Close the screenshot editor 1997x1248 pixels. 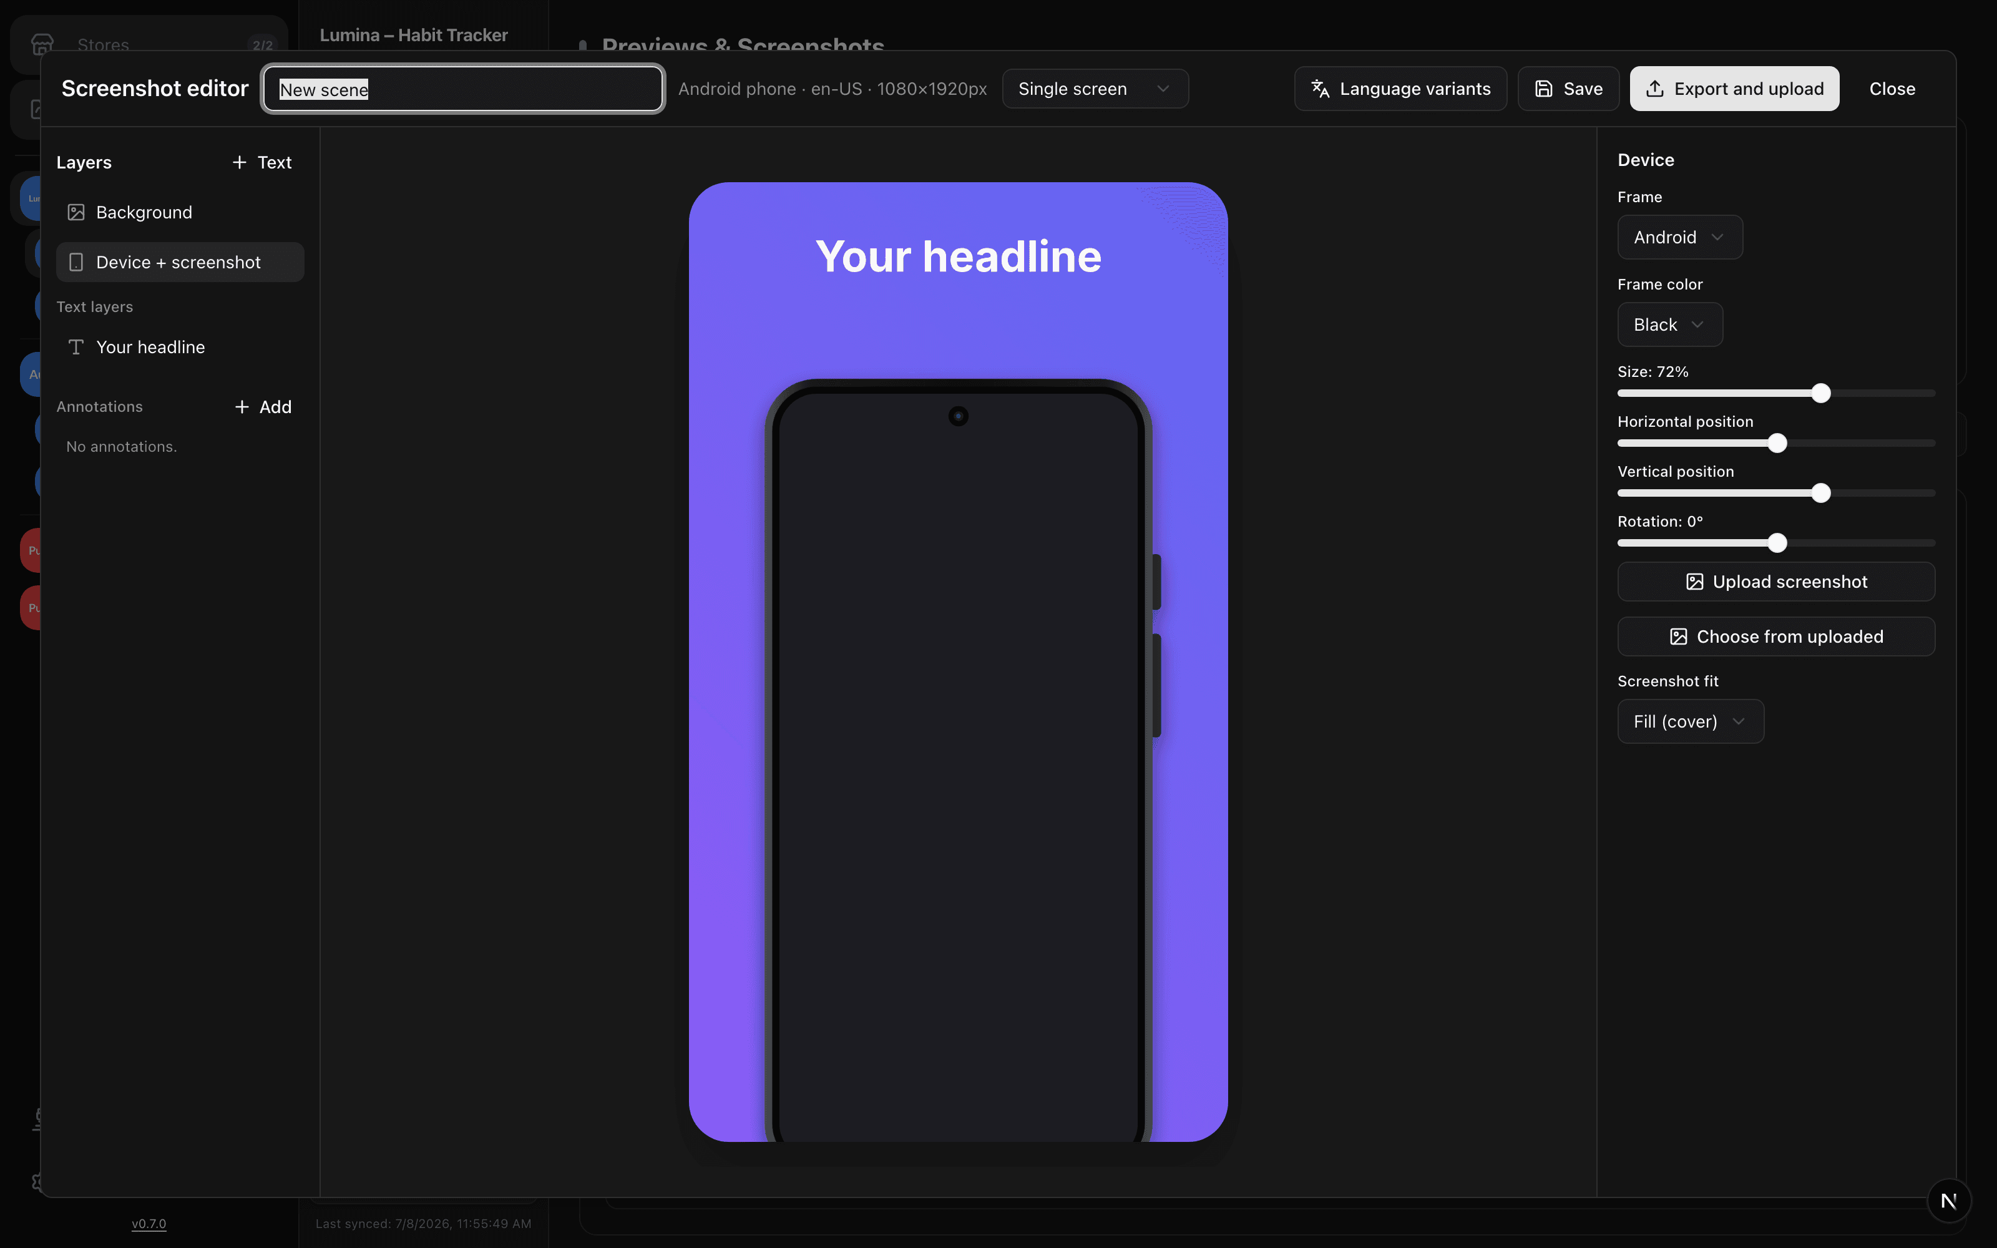(x=1892, y=89)
